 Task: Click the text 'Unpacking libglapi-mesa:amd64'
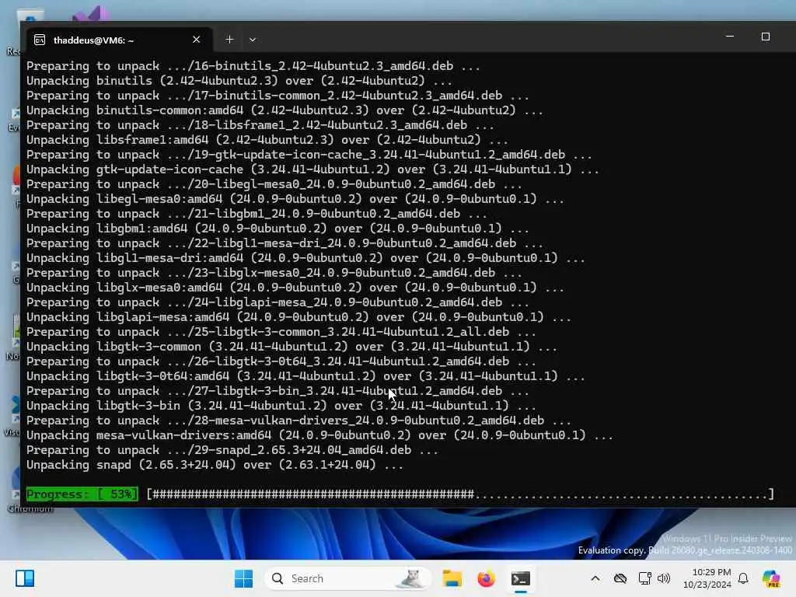[x=127, y=317]
